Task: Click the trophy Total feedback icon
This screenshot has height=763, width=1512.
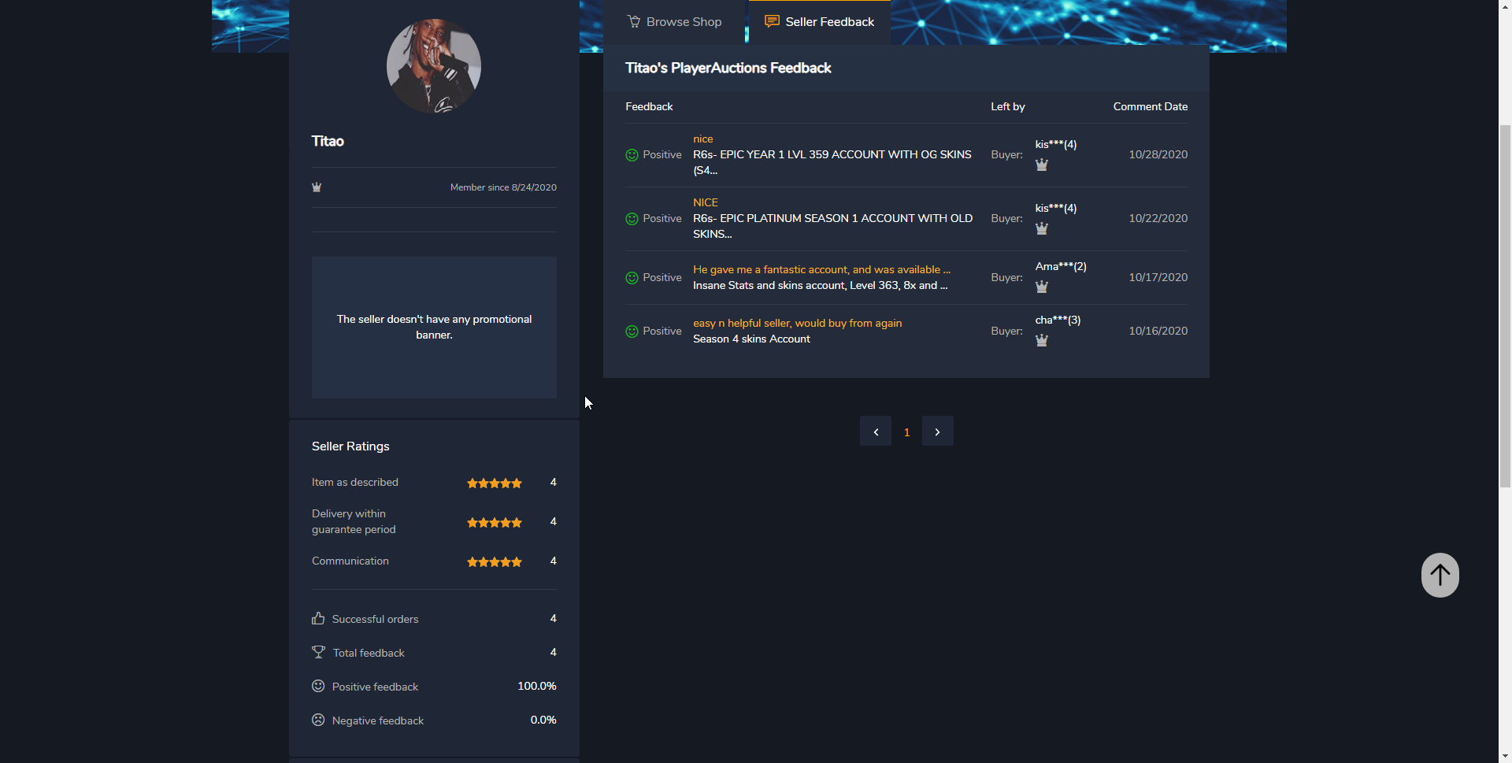Action: pos(318,652)
